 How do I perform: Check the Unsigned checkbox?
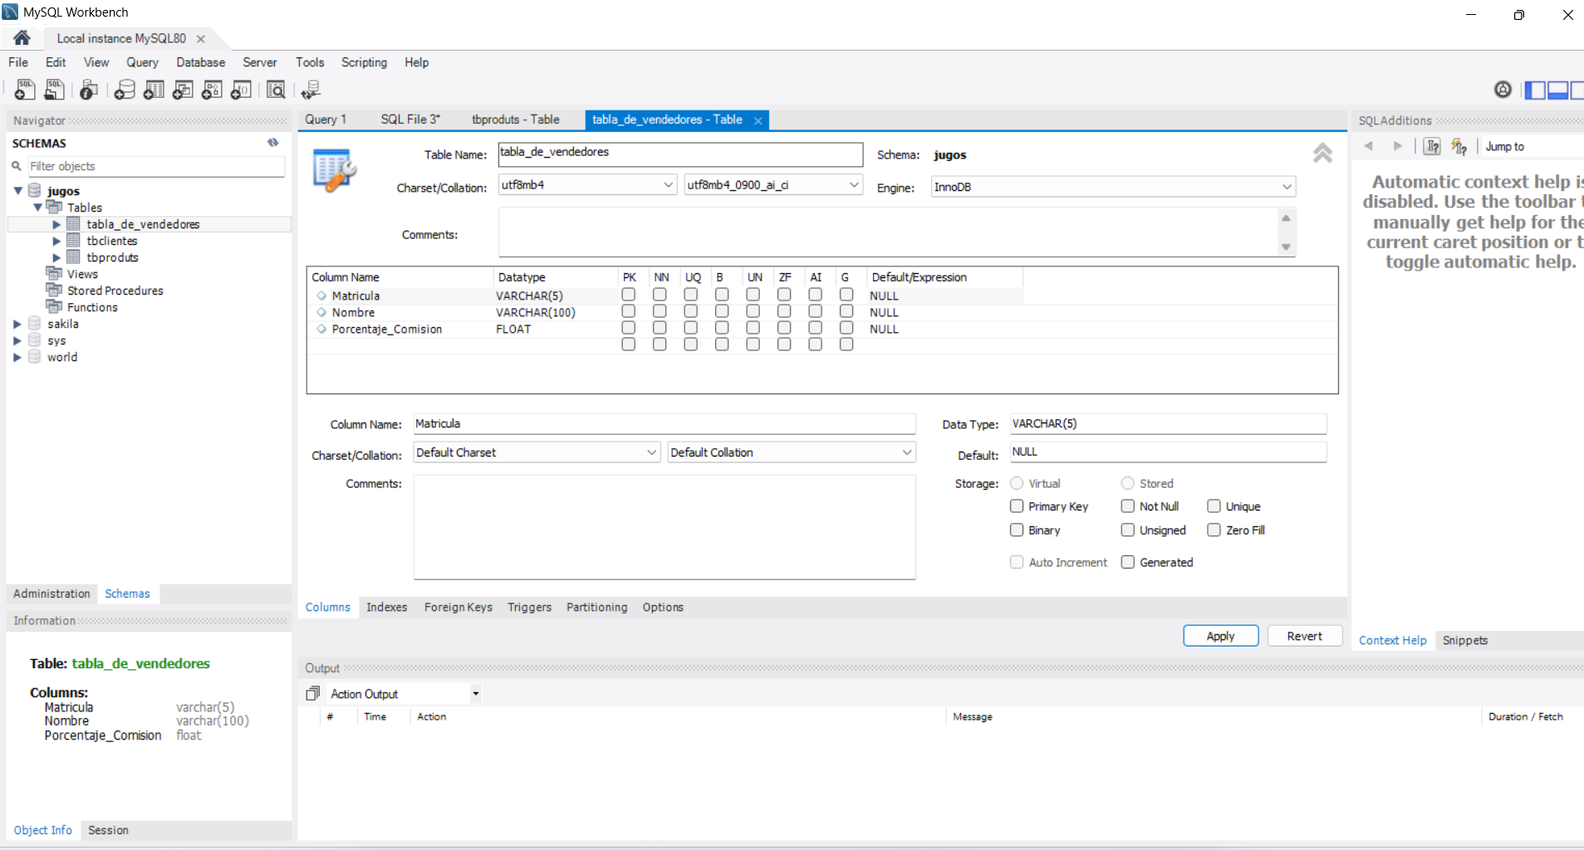click(x=1128, y=530)
